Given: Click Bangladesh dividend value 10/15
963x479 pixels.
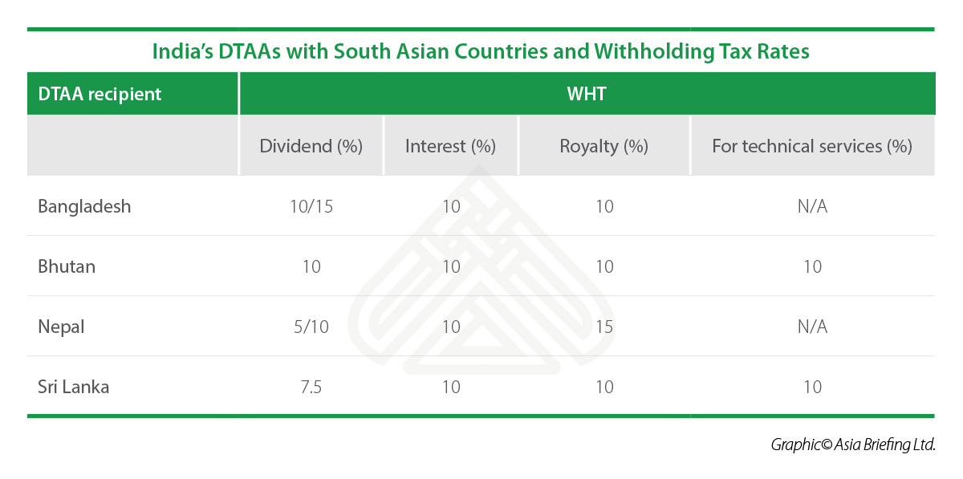Looking at the screenshot, I should pos(311,206).
